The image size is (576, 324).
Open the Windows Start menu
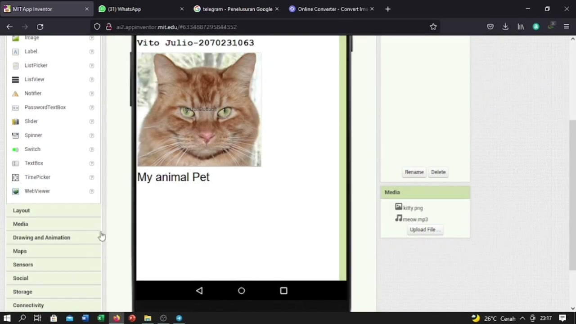pos(7,318)
